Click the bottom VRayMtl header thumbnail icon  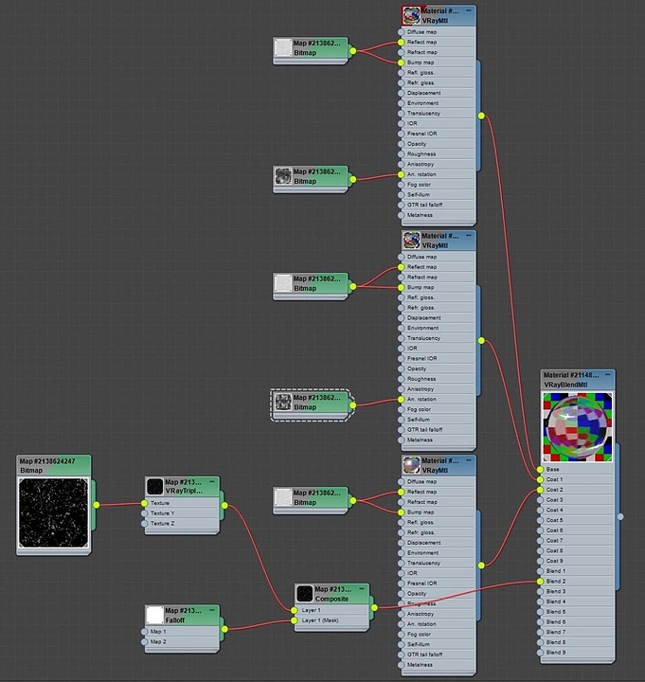point(411,465)
